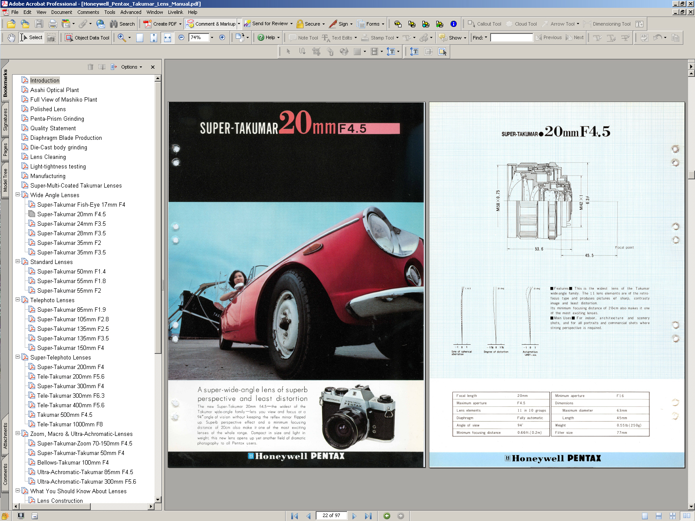Select the Zoom In magnifier tool
This screenshot has height=521, width=695.
pos(122,38)
